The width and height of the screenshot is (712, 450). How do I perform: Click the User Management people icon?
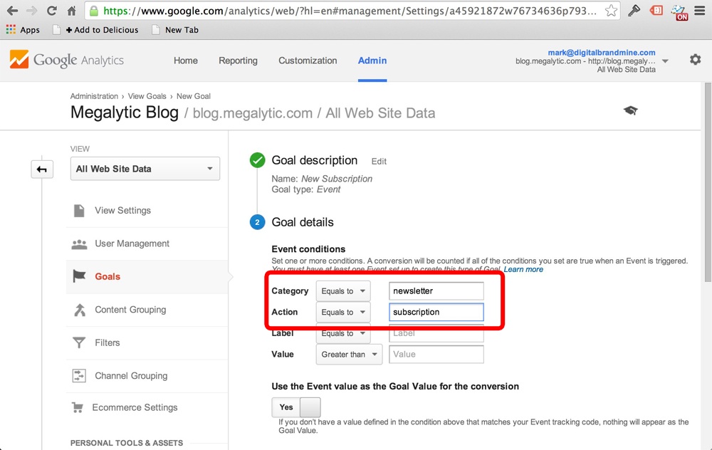(x=80, y=244)
